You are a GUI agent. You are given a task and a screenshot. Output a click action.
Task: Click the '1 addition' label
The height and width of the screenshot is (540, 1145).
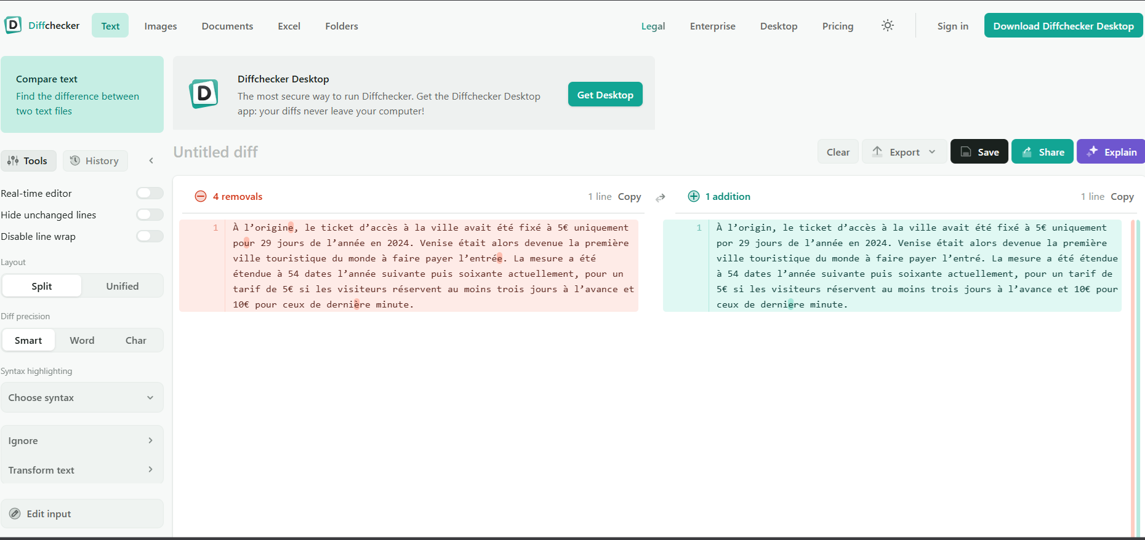click(728, 196)
